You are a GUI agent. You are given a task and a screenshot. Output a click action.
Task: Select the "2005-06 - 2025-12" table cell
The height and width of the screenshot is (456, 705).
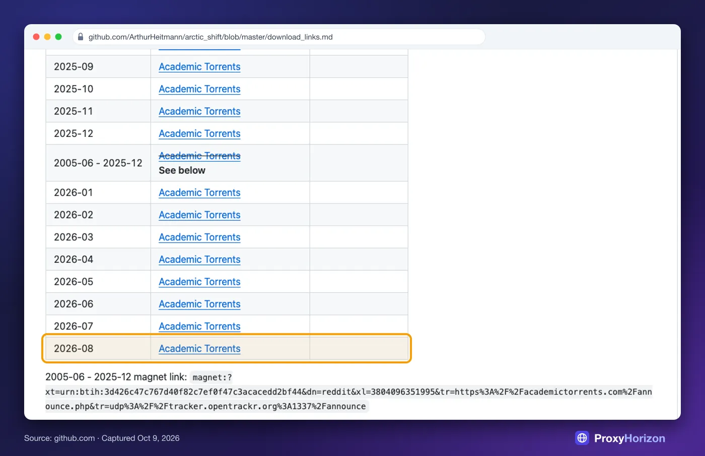pos(98,163)
